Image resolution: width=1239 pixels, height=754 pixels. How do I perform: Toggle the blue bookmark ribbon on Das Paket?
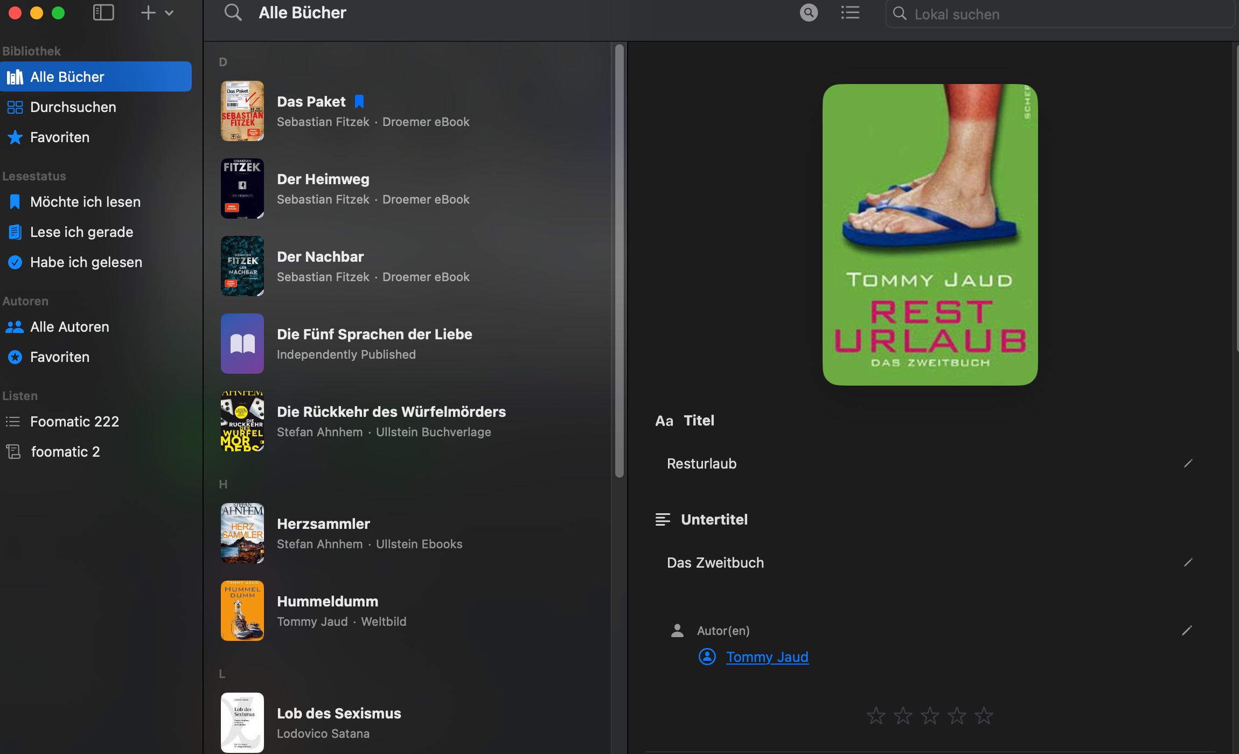coord(358,101)
